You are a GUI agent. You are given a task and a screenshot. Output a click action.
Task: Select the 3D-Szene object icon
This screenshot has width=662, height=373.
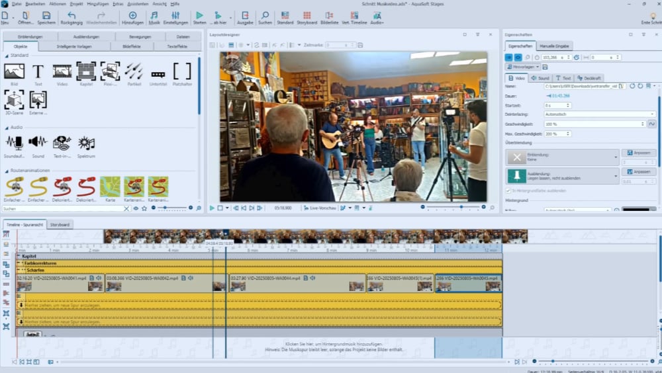tap(14, 101)
